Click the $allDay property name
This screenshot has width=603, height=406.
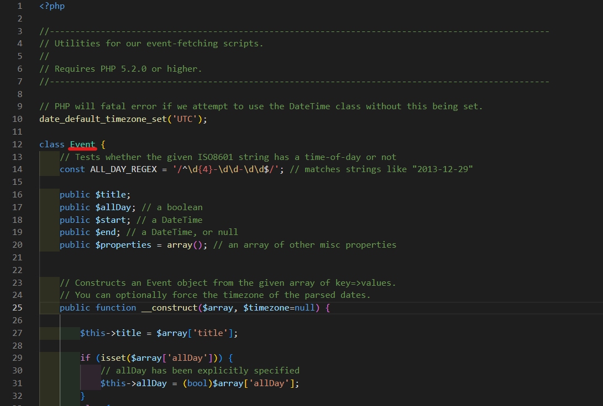pyautogui.click(x=113, y=207)
